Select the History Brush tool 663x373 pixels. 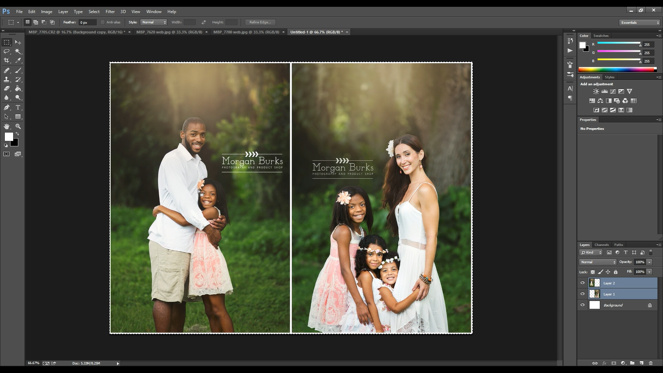tap(18, 79)
